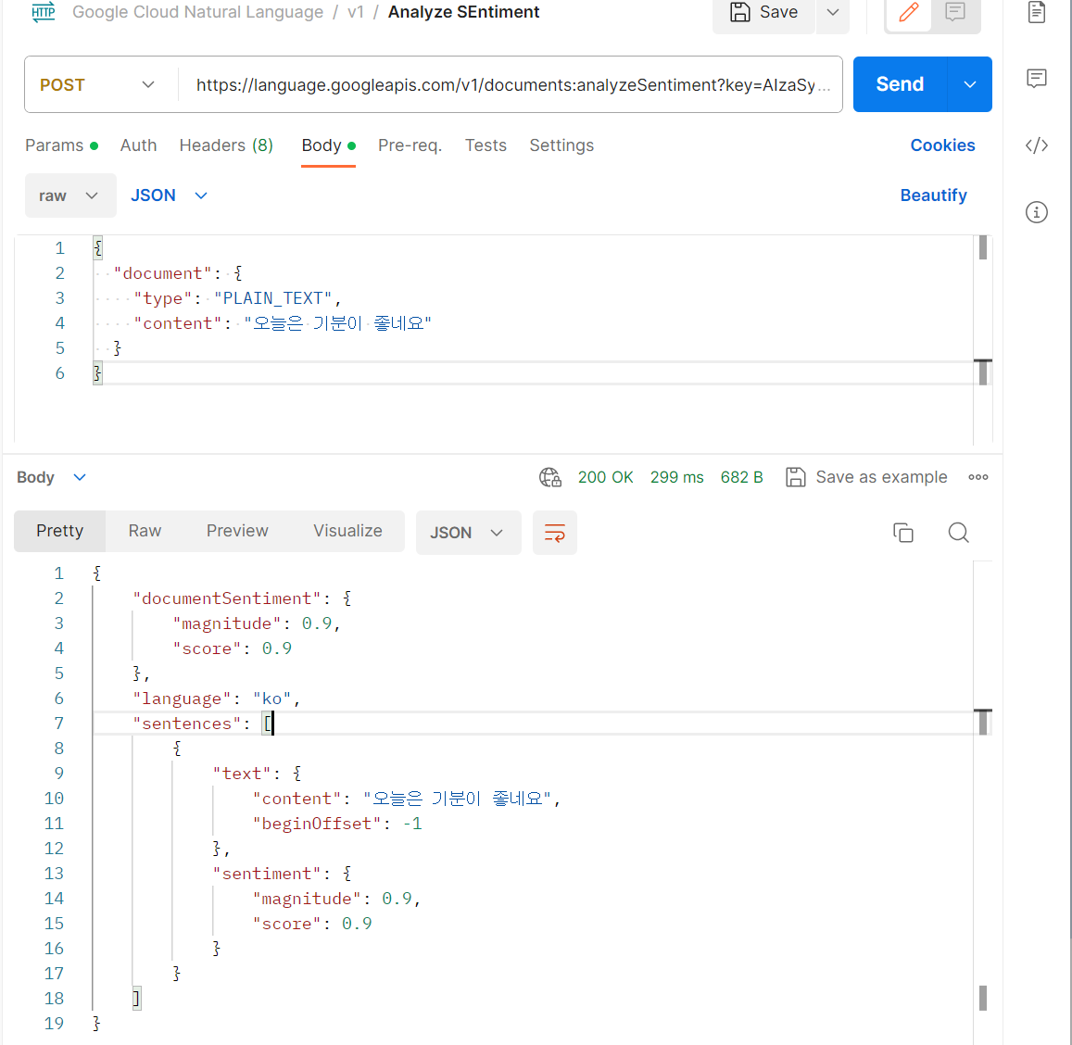The height and width of the screenshot is (1045, 1072).
Task: Click the request URL input field
Action: point(511,84)
